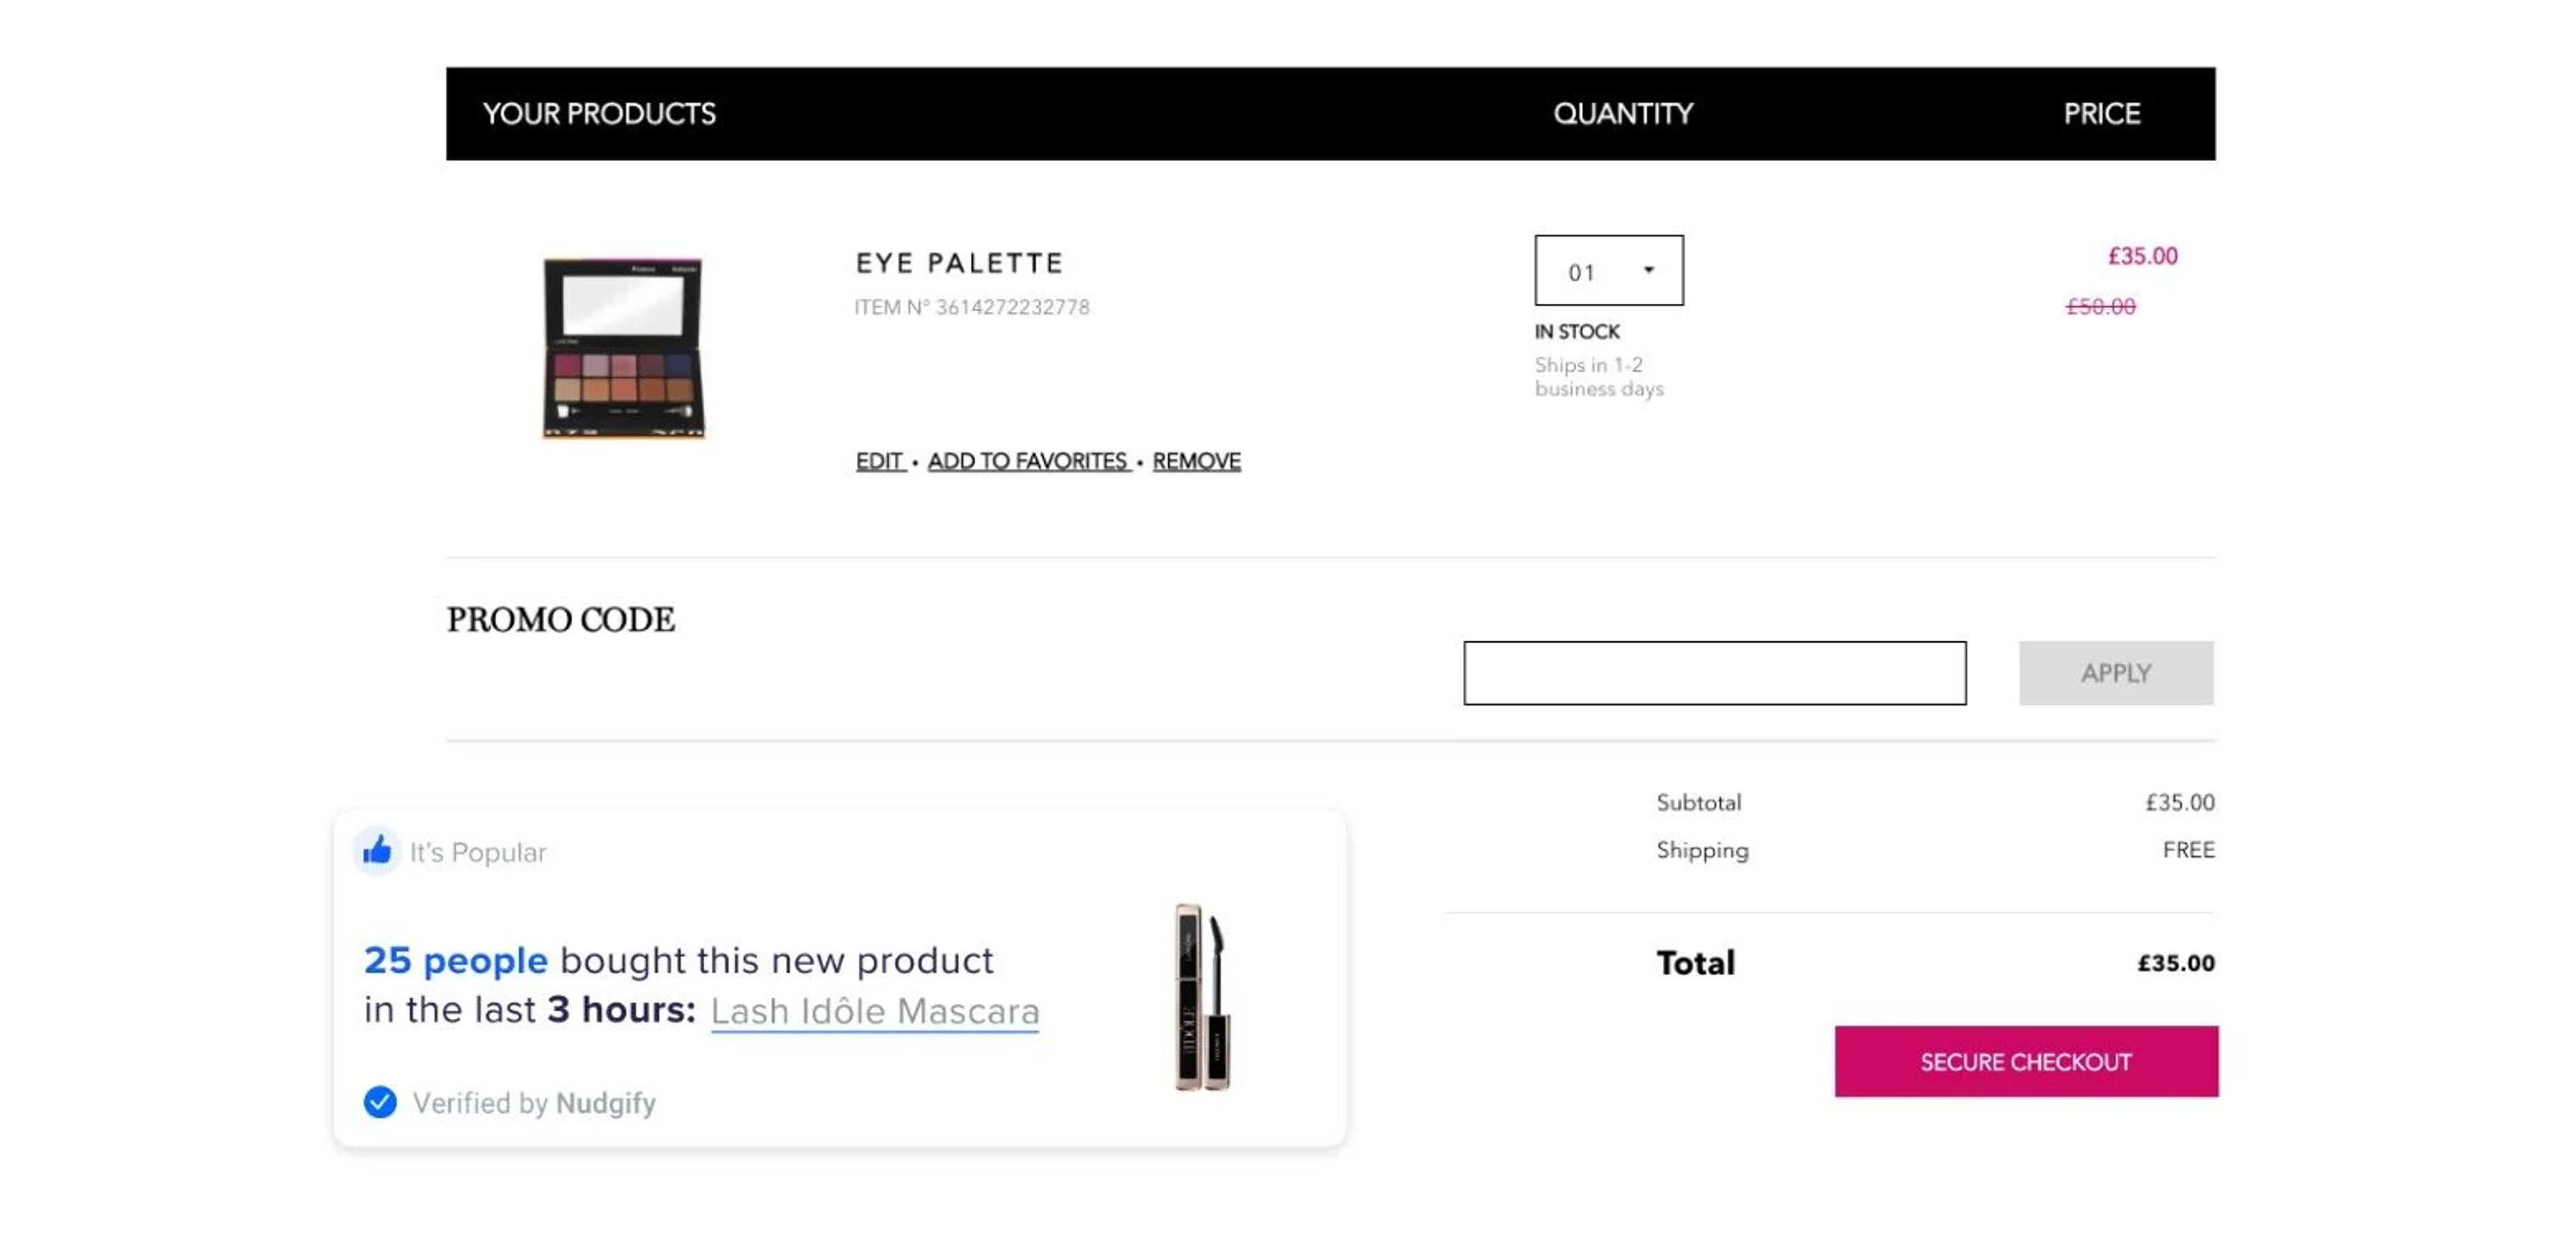Open the Lash Idôle Mascara link
Screen dimensions: 2576x1255
(x=875, y=1011)
